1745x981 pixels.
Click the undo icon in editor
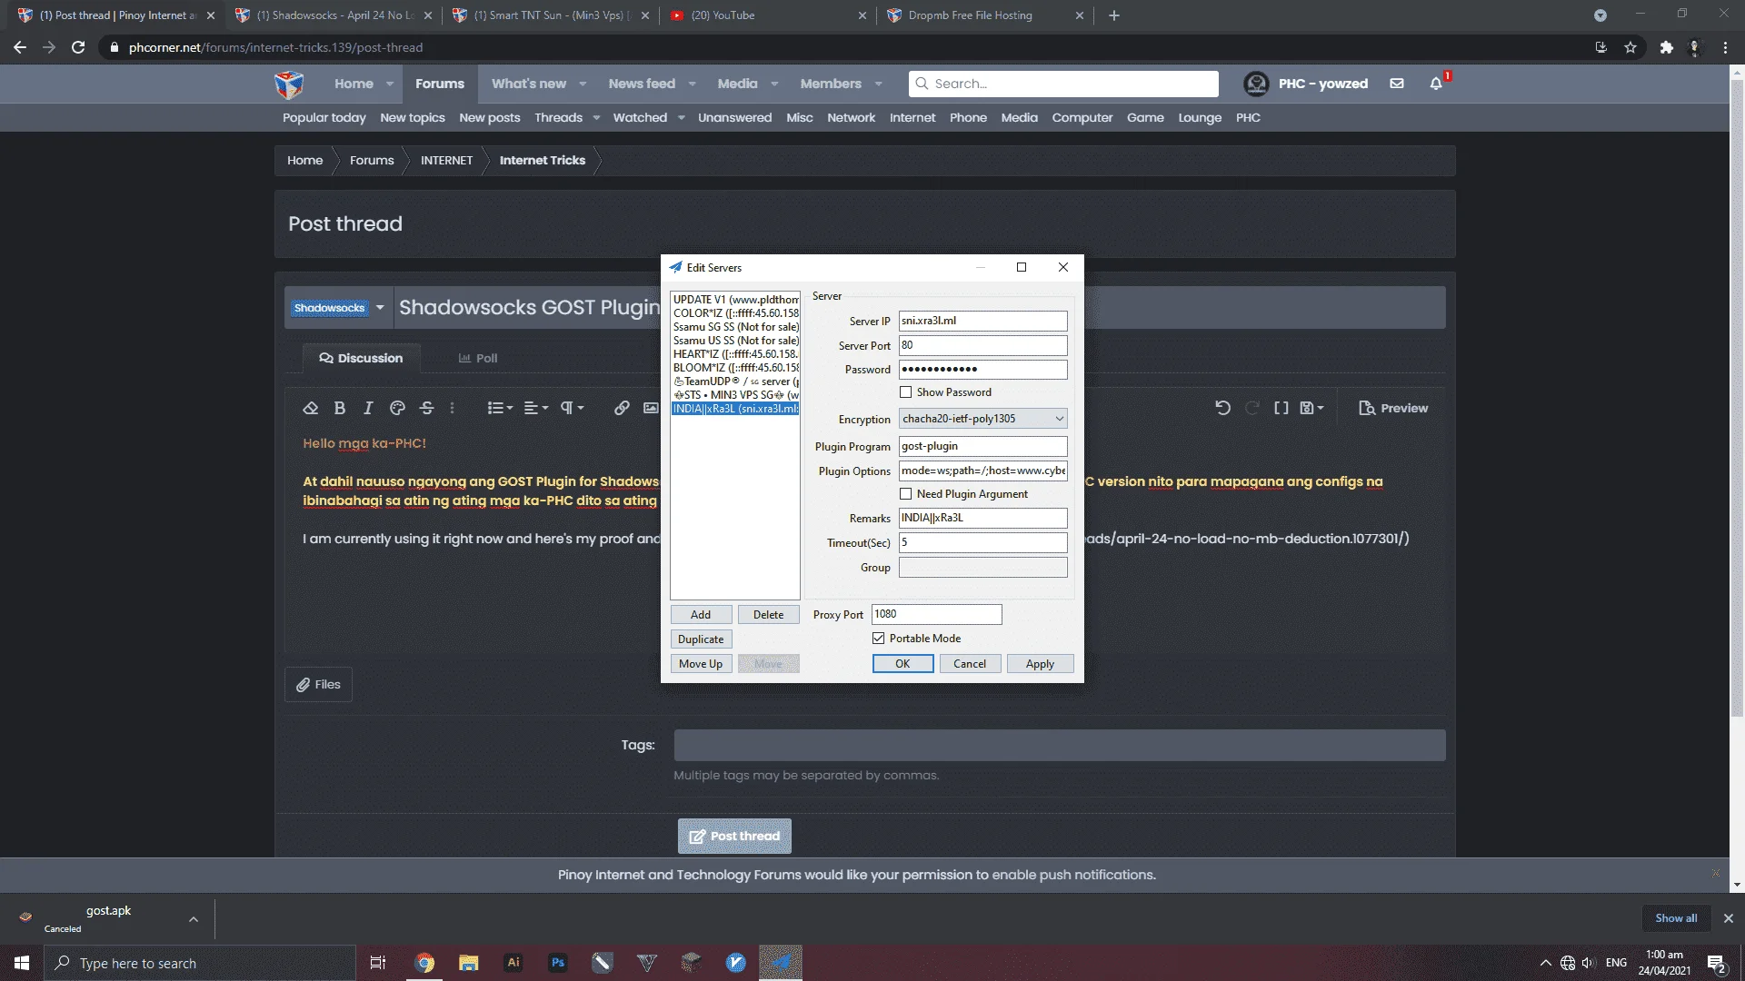[x=1223, y=409]
